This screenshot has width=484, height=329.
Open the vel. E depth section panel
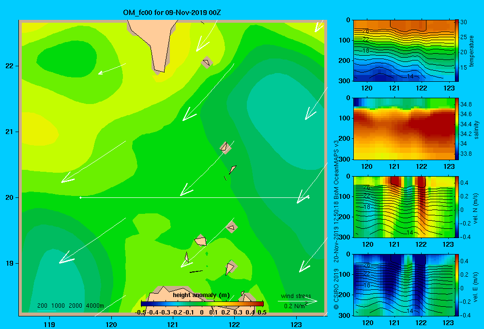pyautogui.click(x=404, y=285)
